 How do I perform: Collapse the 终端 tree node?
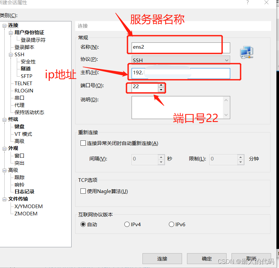pyautogui.click(x=4, y=120)
